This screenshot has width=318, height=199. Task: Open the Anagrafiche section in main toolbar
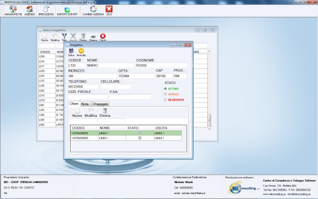(x=13, y=11)
